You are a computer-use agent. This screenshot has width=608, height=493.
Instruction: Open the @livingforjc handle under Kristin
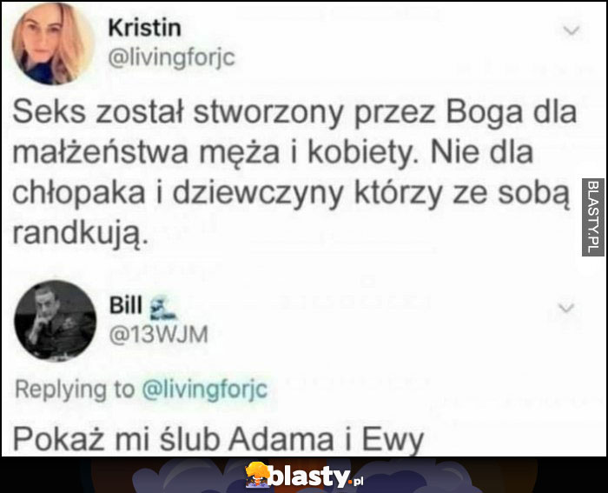click(172, 58)
